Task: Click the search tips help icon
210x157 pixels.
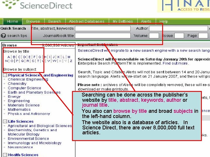Action: coord(3,36)
